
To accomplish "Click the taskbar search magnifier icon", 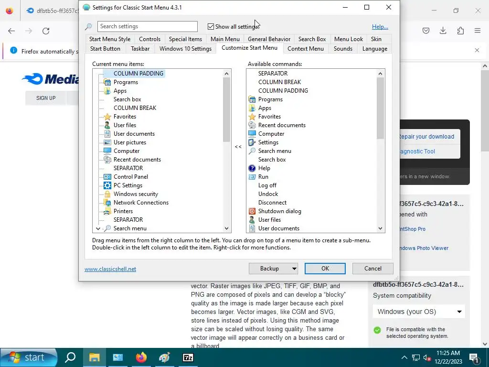I will click(x=71, y=357).
